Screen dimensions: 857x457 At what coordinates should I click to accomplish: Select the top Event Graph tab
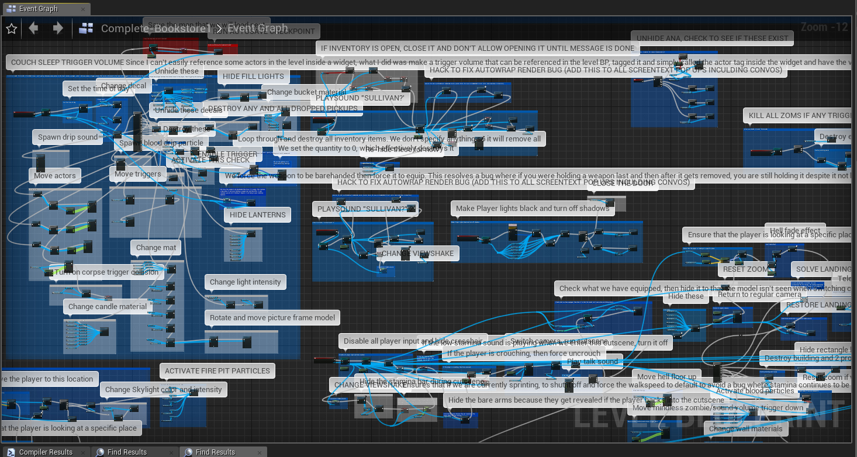pos(39,9)
